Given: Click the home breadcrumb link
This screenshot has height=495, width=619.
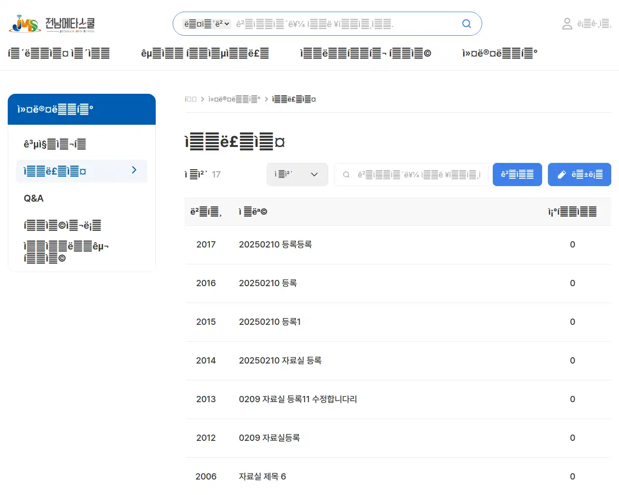Looking at the screenshot, I should coord(191,99).
